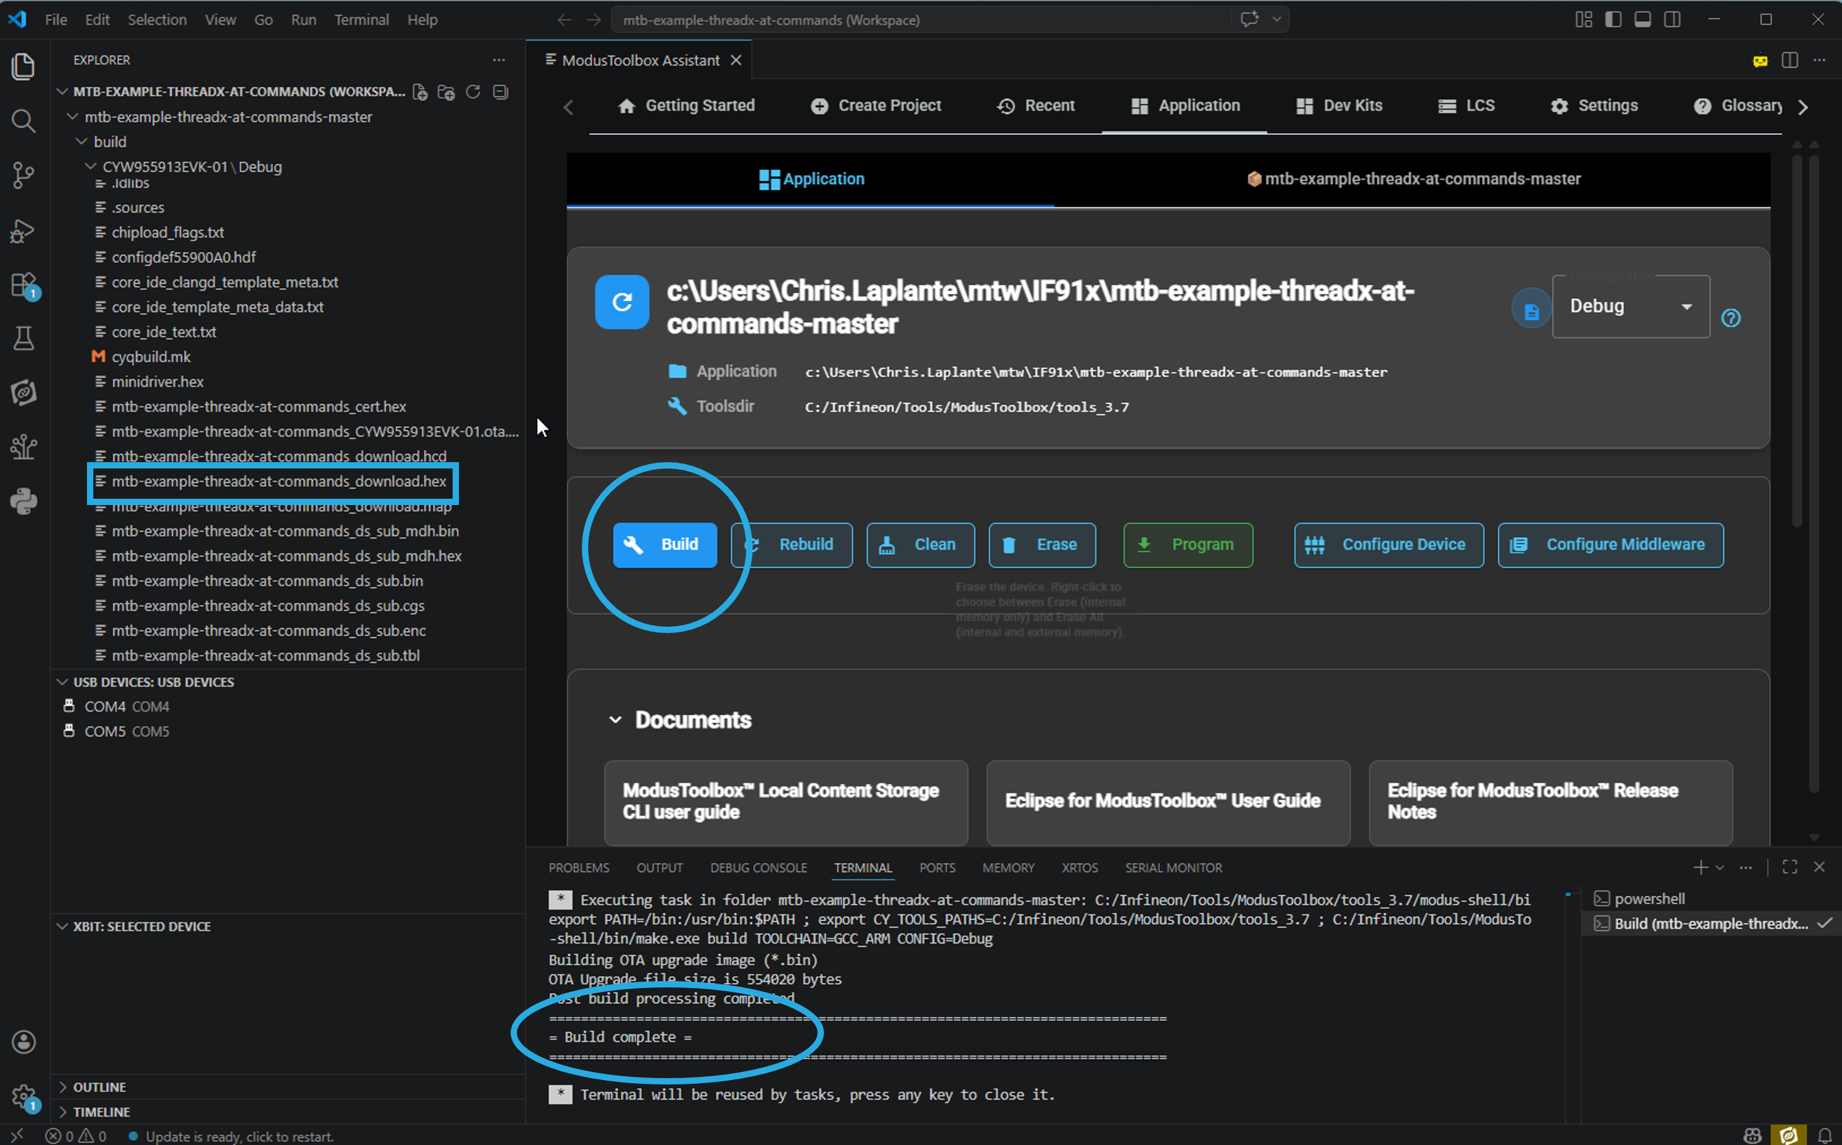Image resolution: width=1842 pixels, height=1145 pixels.
Task: Collapse the XBIT: Selected Device section
Action: pos(63,927)
